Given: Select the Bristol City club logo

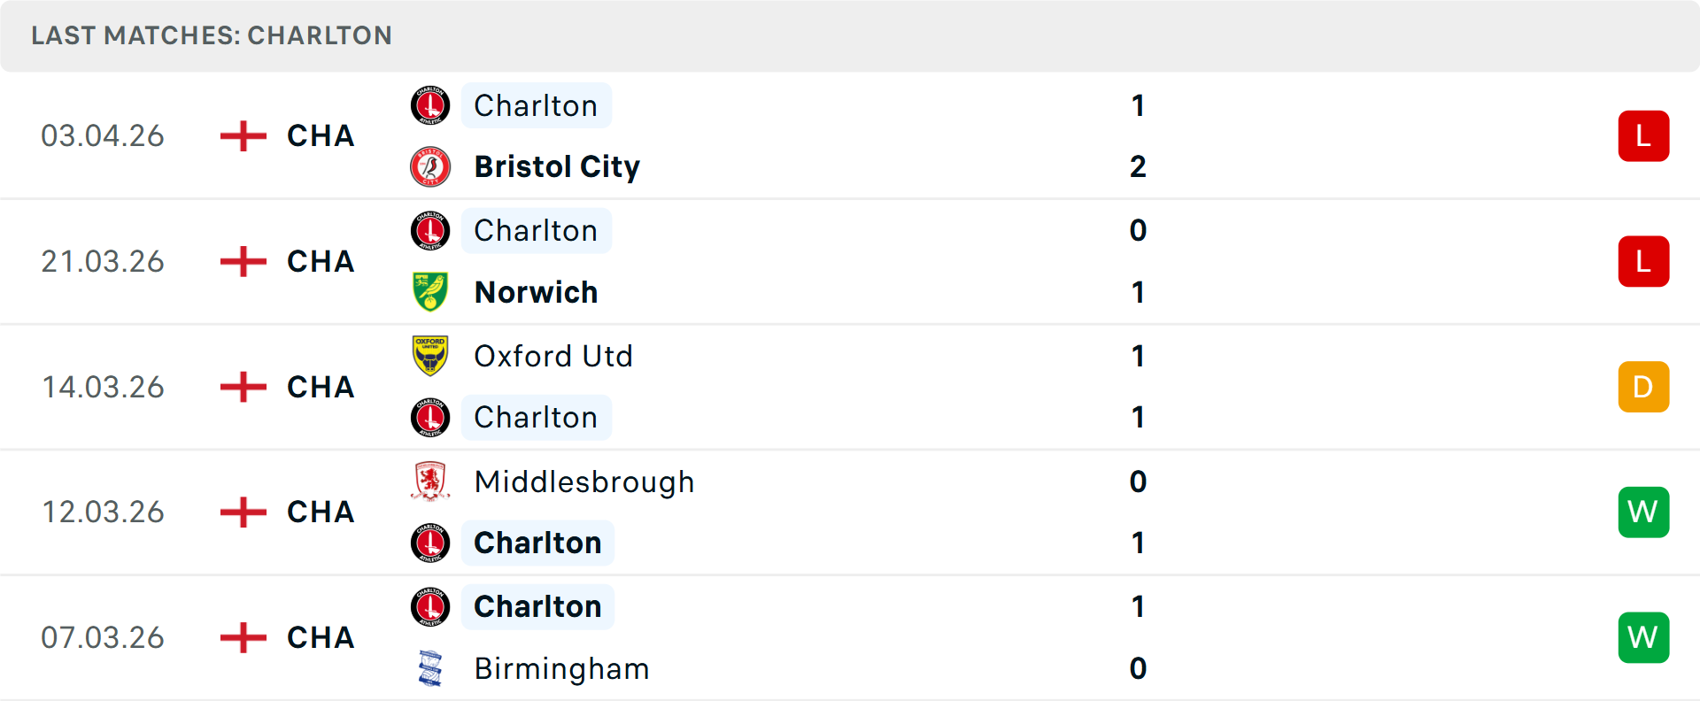Looking at the screenshot, I should click(430, 166).
